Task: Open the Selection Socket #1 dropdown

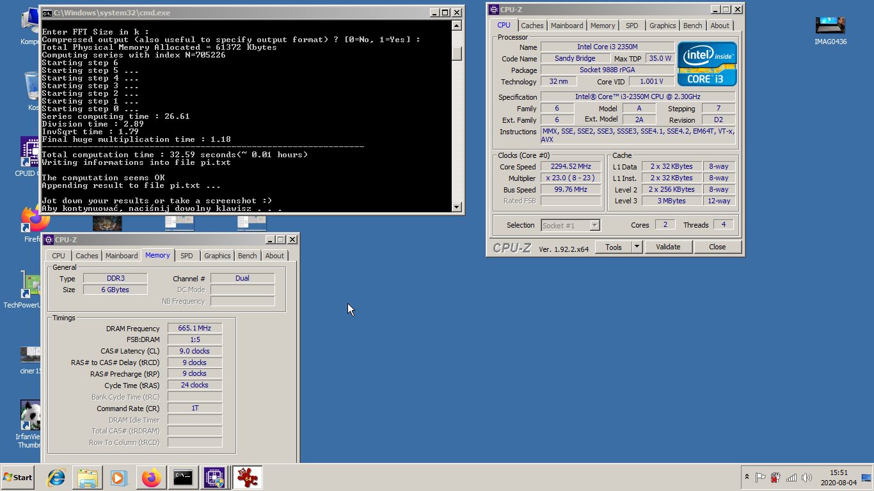Action: [571, 225]
